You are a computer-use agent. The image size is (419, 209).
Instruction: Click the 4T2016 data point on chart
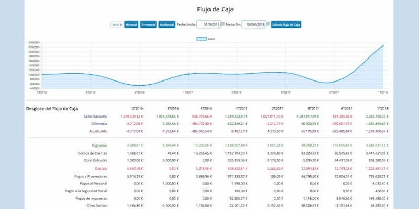pyautogui.click(x=139, y=85)
